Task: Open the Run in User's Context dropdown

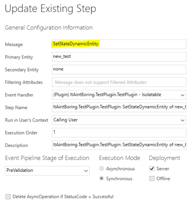Action: 119,120
